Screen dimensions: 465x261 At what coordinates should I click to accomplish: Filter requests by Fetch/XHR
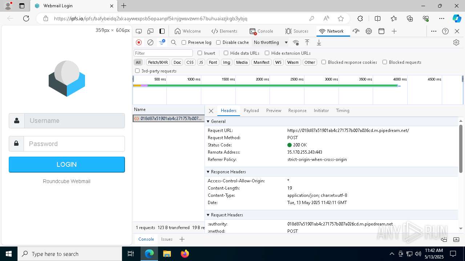[x=158, y=62]
